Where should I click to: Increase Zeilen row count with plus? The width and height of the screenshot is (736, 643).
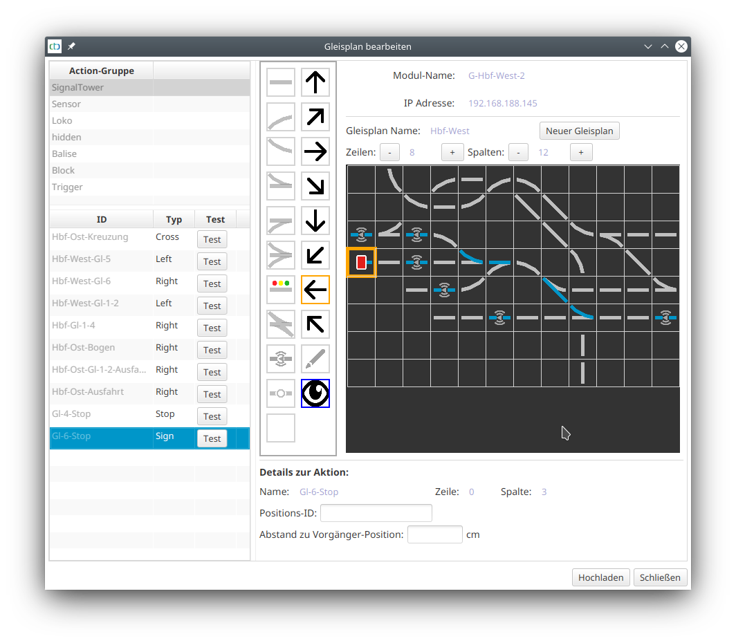pyautogui.click(x=452, y=152)
